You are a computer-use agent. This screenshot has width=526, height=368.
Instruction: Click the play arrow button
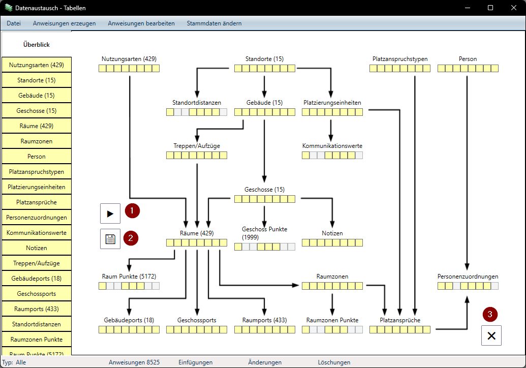click(x=110, y=213)
